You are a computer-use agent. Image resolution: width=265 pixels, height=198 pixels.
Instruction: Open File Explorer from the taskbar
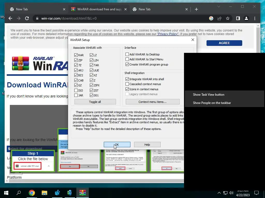click(x=45, y=193)
